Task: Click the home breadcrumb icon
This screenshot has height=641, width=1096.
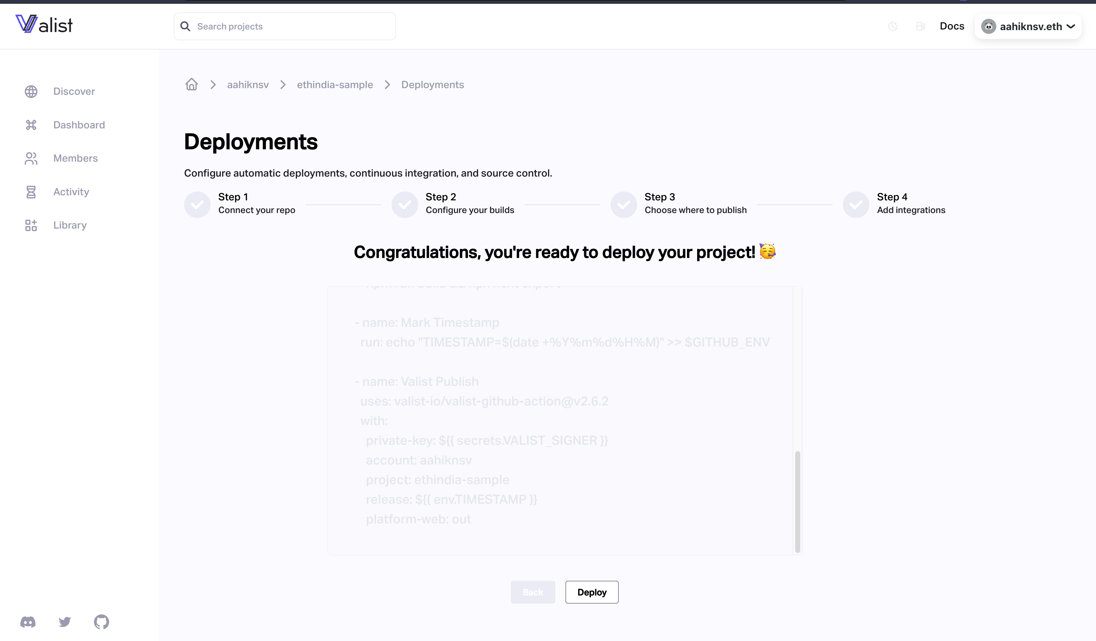Action: [191, 84]
